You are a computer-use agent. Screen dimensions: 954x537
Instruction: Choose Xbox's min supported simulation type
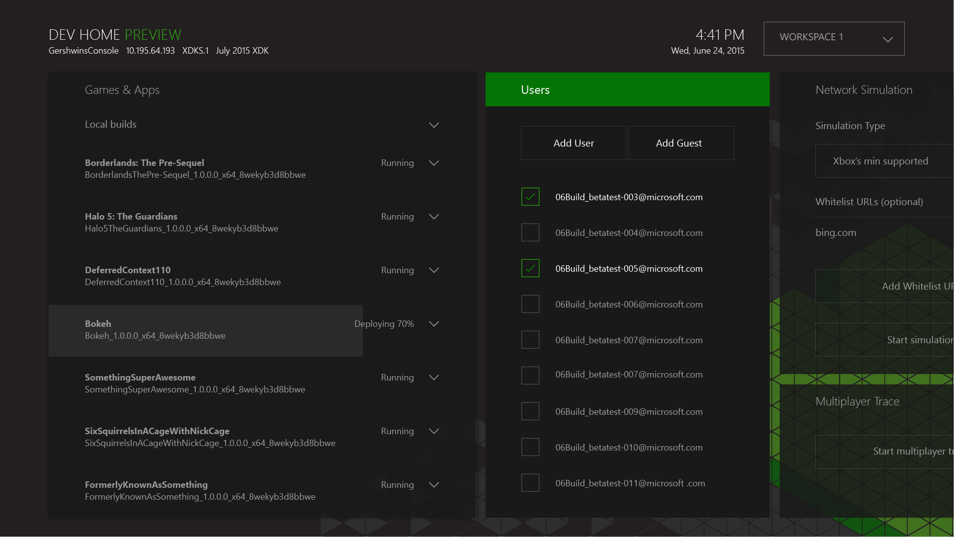pos(880,160)
